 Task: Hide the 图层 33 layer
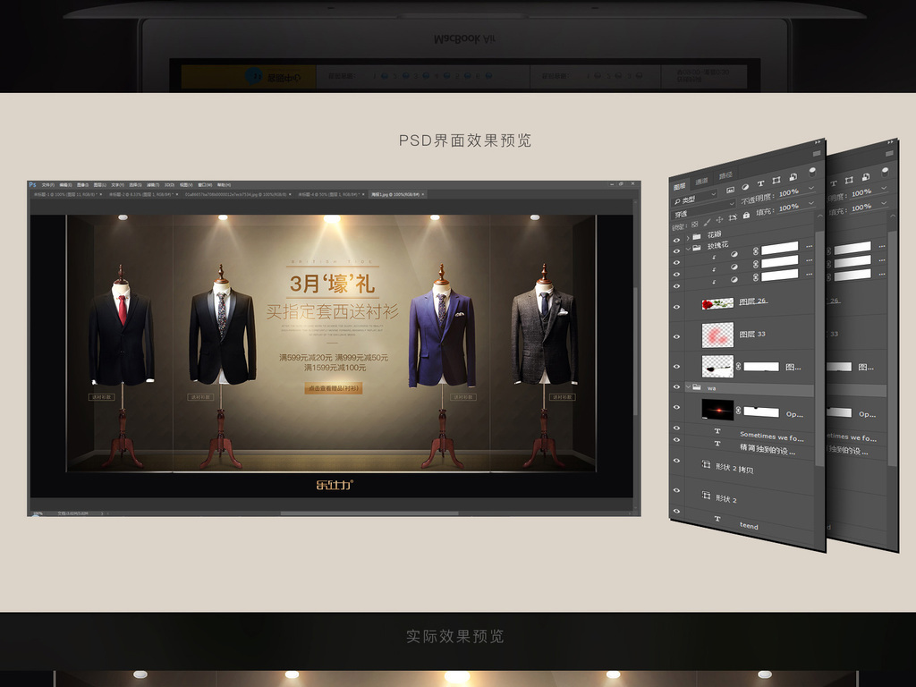(x=677, y=336)
